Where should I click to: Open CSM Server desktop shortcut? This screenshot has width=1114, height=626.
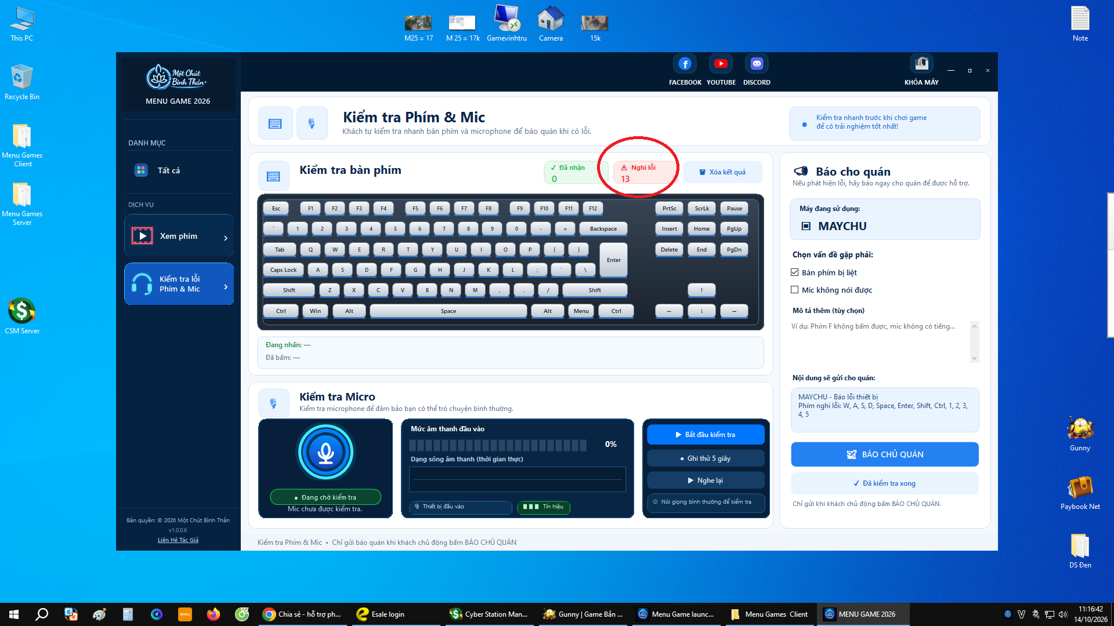(x=22, y=316)
